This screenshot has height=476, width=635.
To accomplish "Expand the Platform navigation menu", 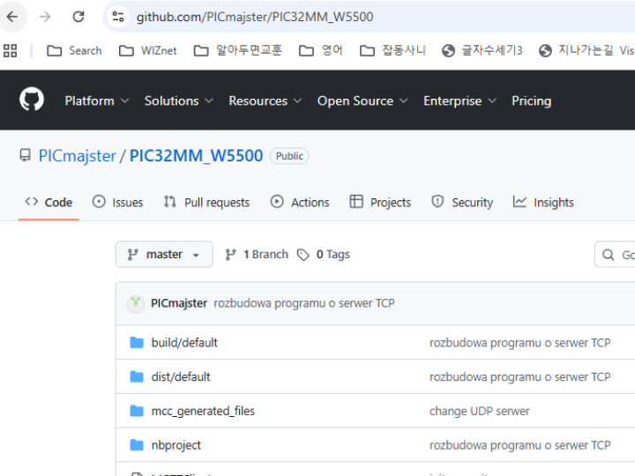I will point(97,100).
